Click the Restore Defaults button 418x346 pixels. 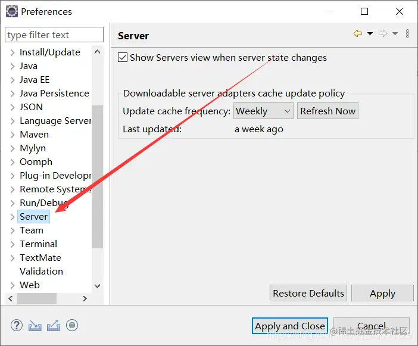[x=308, y=293]
